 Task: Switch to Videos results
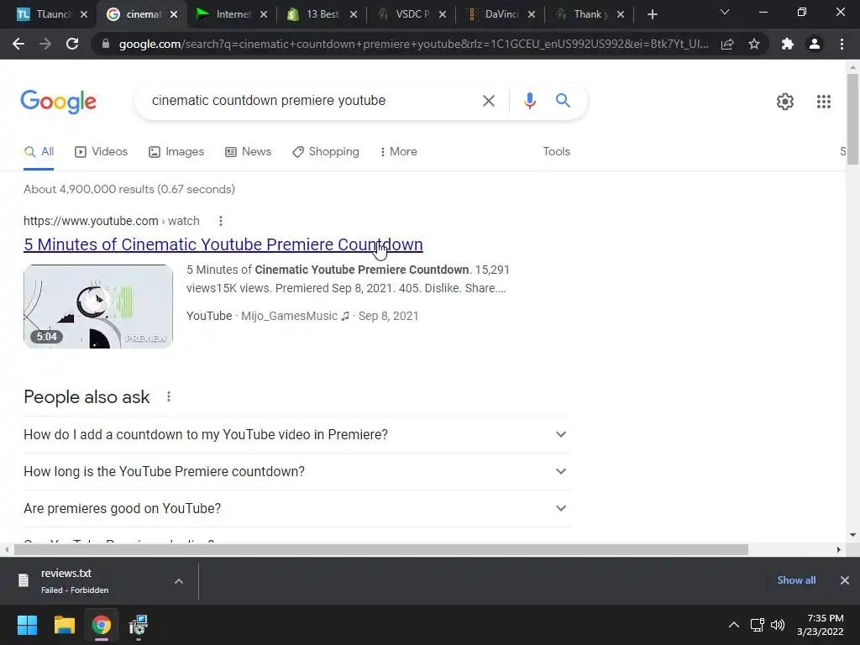pyautogui.click(x=101, y=151)
